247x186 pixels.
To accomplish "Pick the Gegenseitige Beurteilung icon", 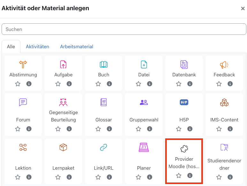I will (63, 102).
